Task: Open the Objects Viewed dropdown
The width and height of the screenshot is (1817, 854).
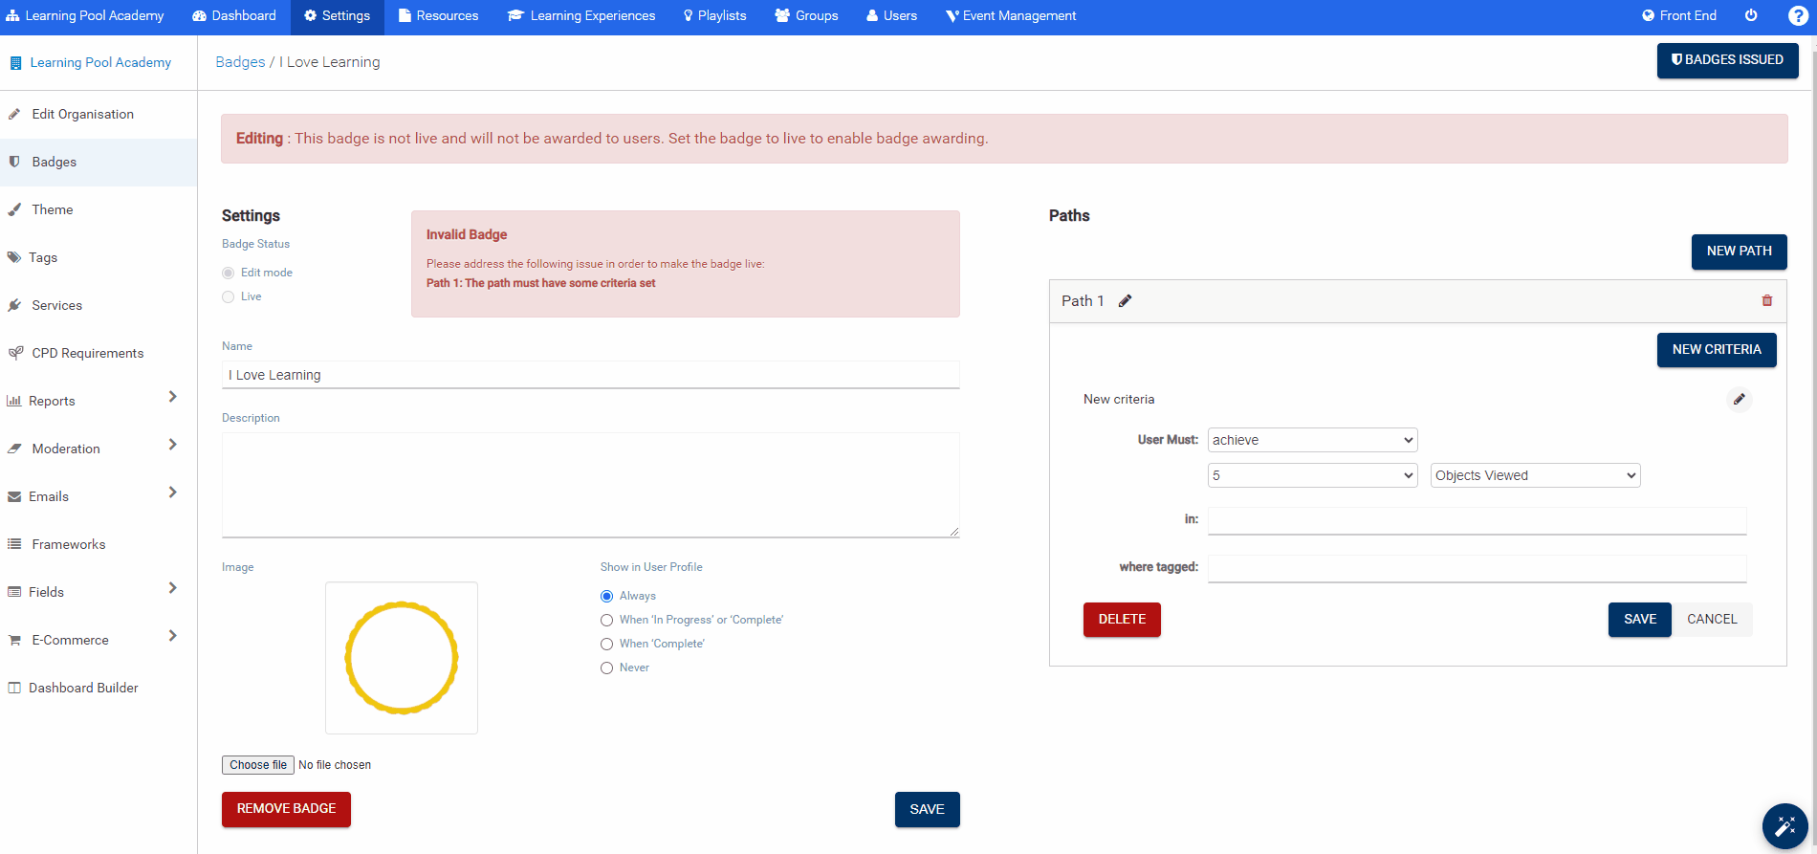Action: pyautogui.click(x=1535, y=475)
